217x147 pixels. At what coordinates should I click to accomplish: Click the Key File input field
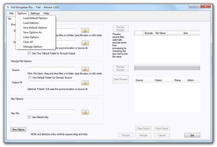[51, 112]
